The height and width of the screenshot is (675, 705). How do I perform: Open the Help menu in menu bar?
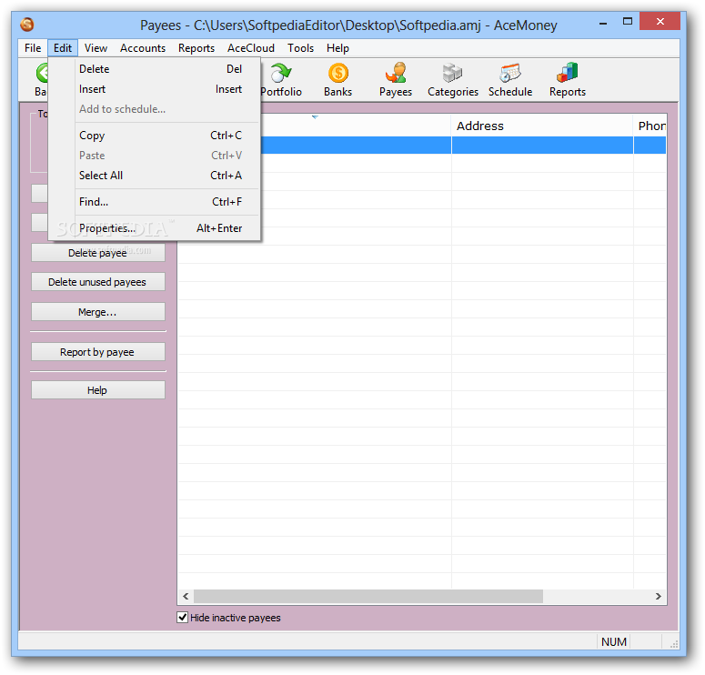click(337, 48)
